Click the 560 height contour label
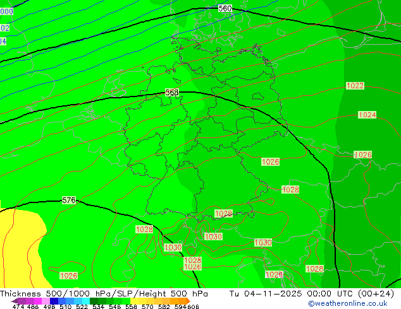This screenshot has height=309, width=401. tap(225, 8)
